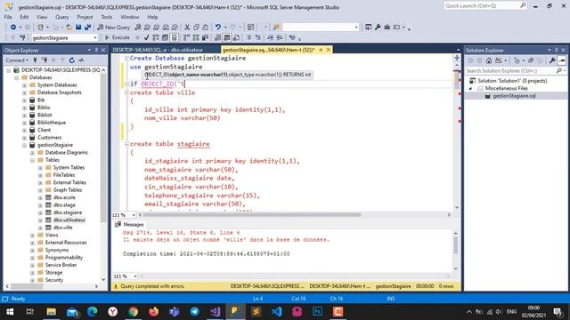The height and width of the screenshot is (320, 570).
Task: Open the Query menu
Action: click(61, 17)
